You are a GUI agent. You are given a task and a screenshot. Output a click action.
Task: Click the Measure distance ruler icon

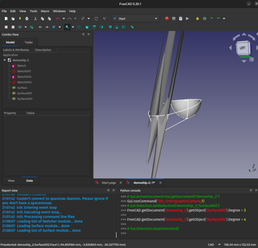pyautogui.click(x=132, y=27)
